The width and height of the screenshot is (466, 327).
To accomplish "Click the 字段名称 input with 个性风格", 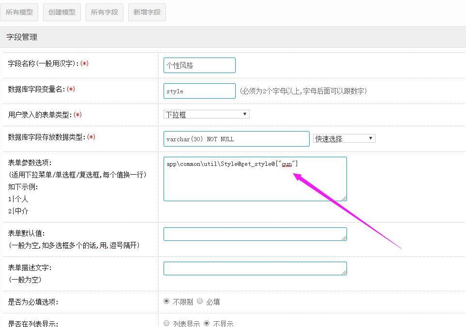I will pos(199,65).
